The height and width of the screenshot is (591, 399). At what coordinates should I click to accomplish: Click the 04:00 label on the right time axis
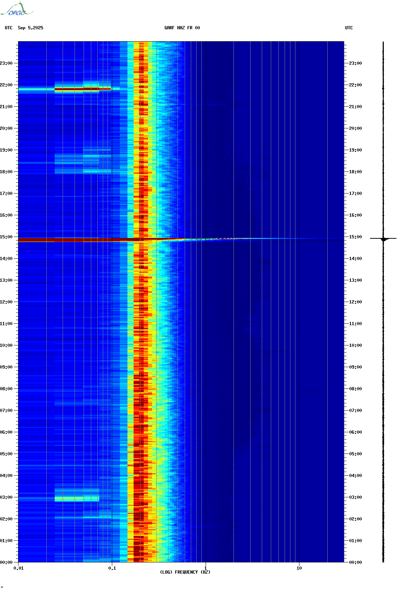356,476
